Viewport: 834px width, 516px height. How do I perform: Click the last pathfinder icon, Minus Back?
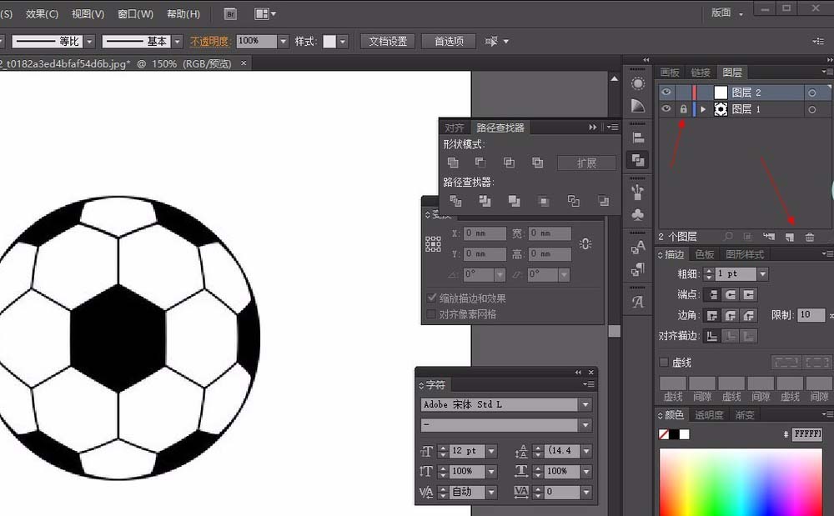point(603,201)
